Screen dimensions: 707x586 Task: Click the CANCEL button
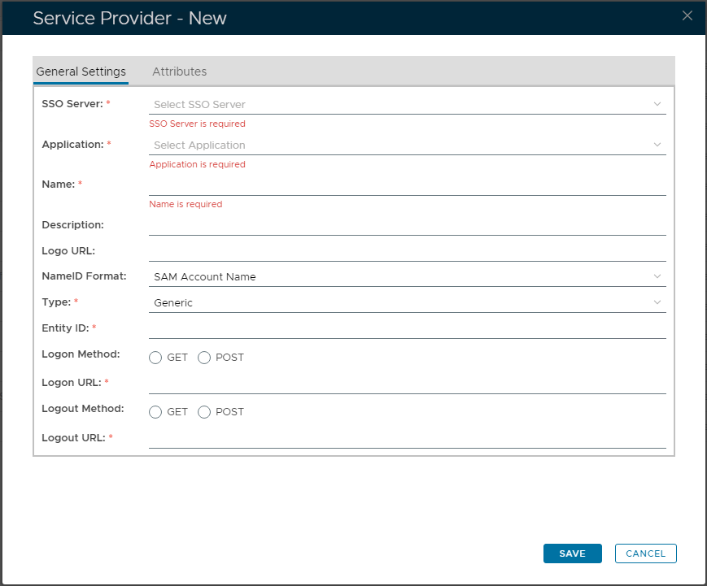(x=645, y=553)
